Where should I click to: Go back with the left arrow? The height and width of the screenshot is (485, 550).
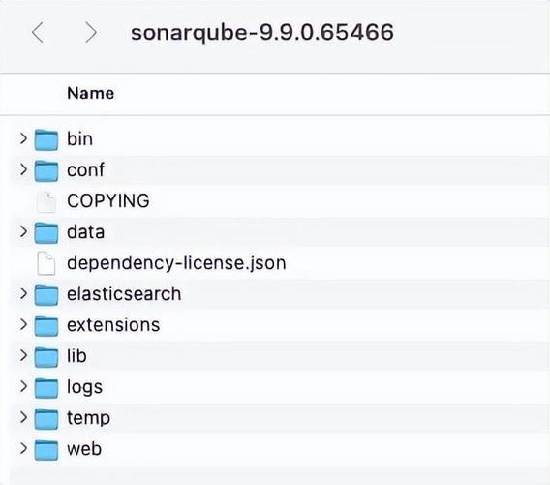pos(38,32)
